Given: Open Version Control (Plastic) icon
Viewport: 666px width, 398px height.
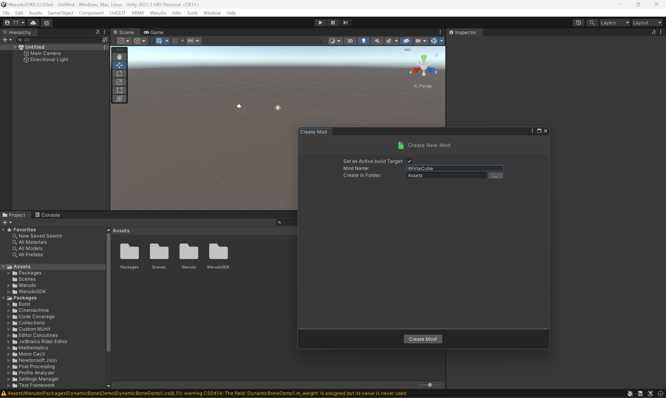Looking at the screenshot, I should tap(47, 23).
